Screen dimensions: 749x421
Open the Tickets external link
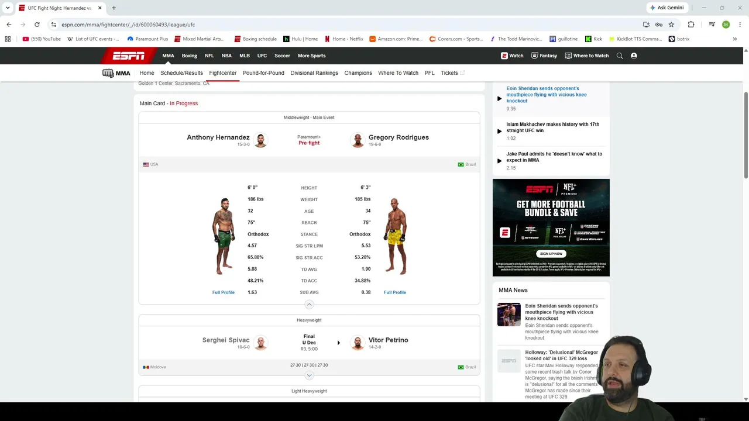click(x=453, y=73)
